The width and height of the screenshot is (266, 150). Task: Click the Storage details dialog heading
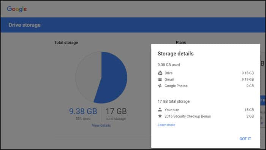[176, 54]
